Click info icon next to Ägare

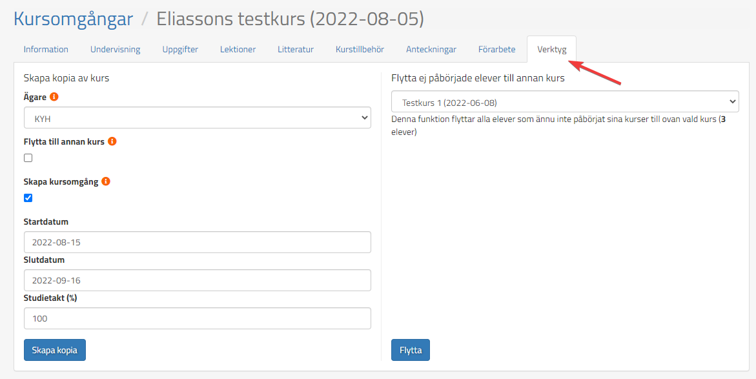54,97
